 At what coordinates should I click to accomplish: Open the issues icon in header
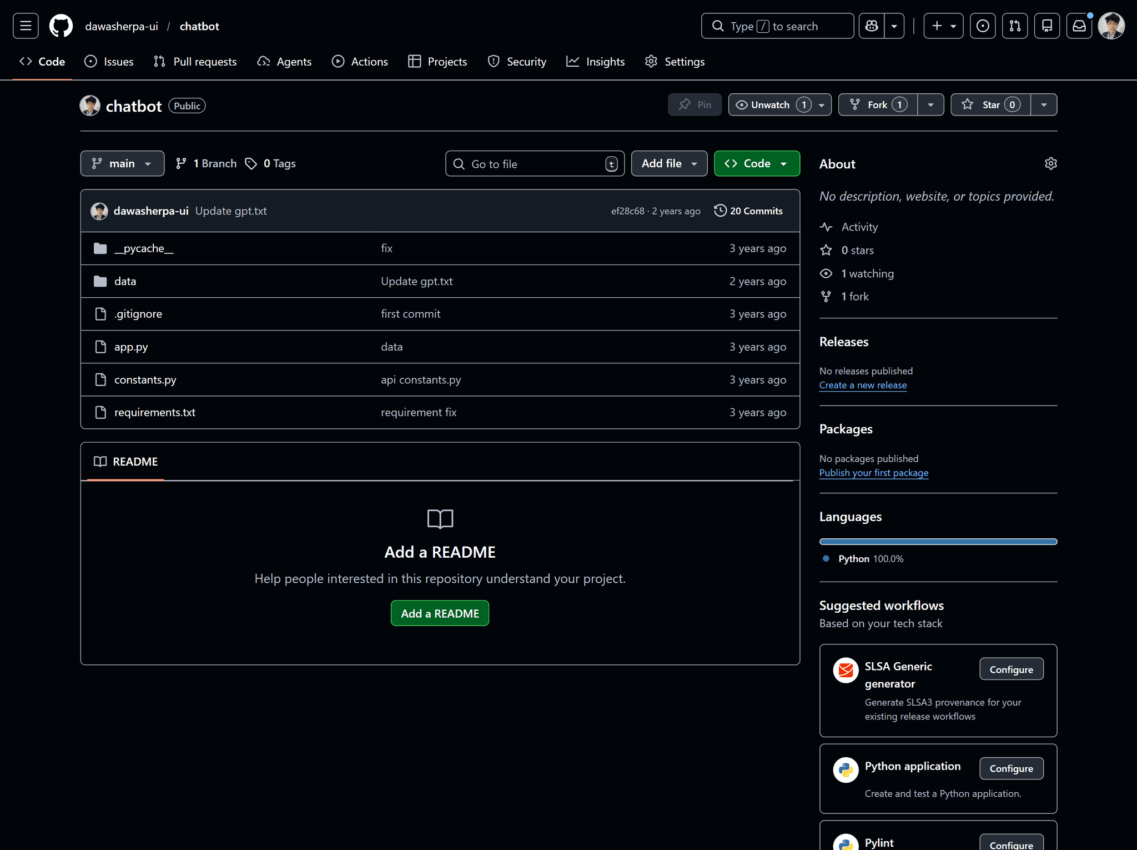982,26
